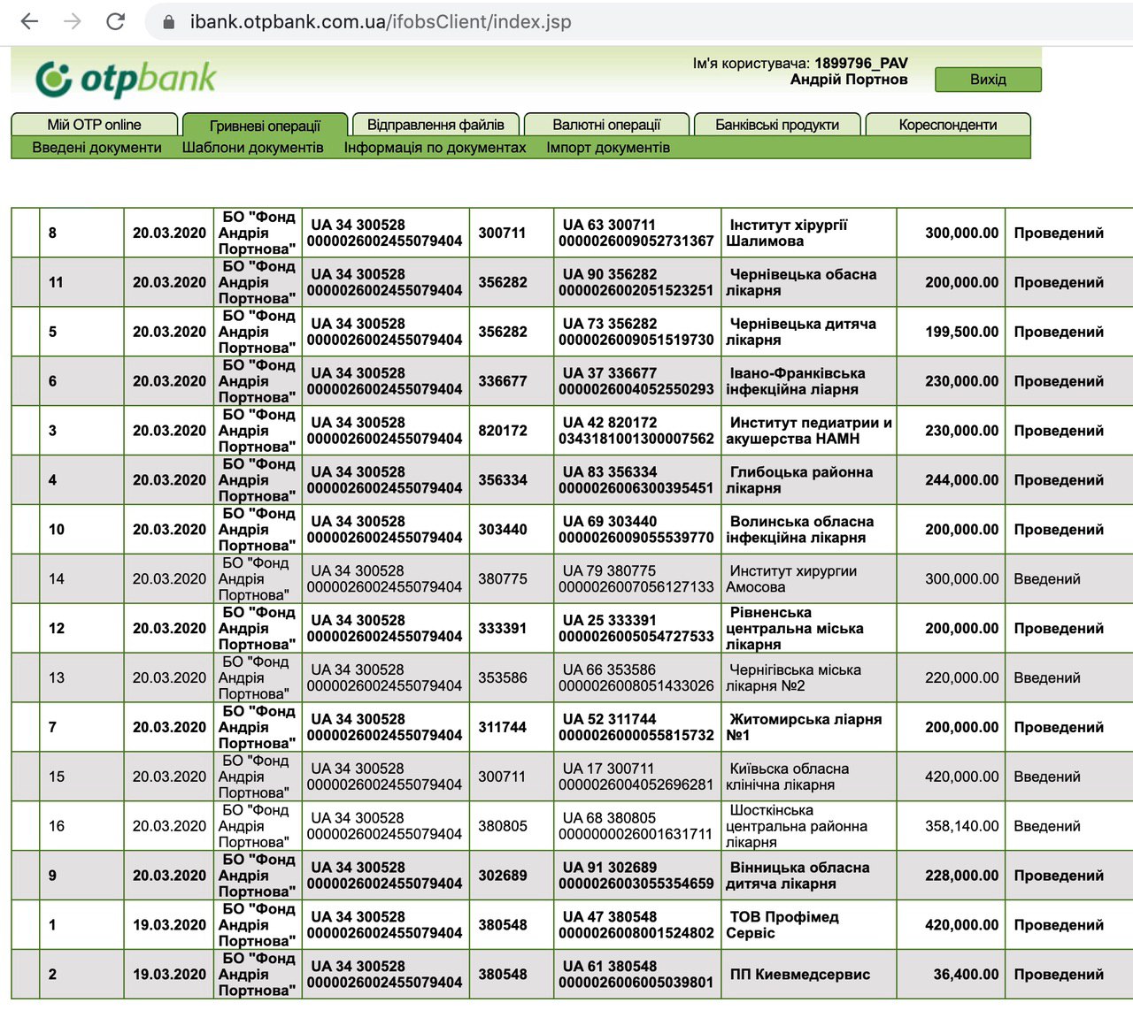The image size is (1133, 1010).
Task: Click Житомирська ліарня №1 cell
Action: coord(809,728)
